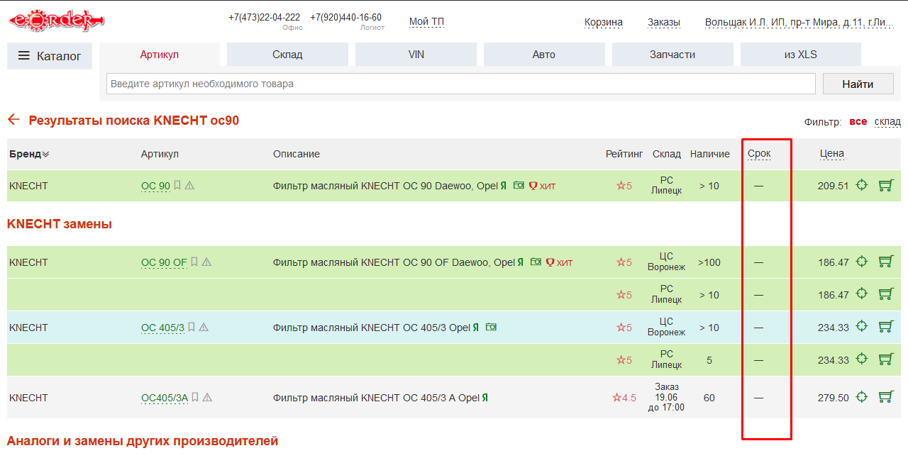Image resolution: width=908 pixels, height=458 pixels.
Task: Bookmark article OC 90
Action: 177,186
